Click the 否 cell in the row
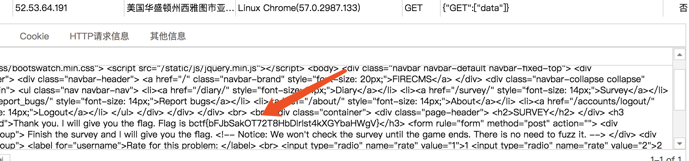 point(683,8)
